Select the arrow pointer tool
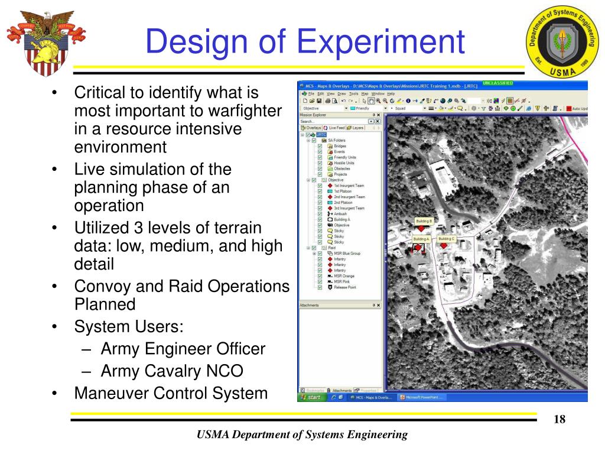This screenshot has width=605, height=454. coord(364,100)
